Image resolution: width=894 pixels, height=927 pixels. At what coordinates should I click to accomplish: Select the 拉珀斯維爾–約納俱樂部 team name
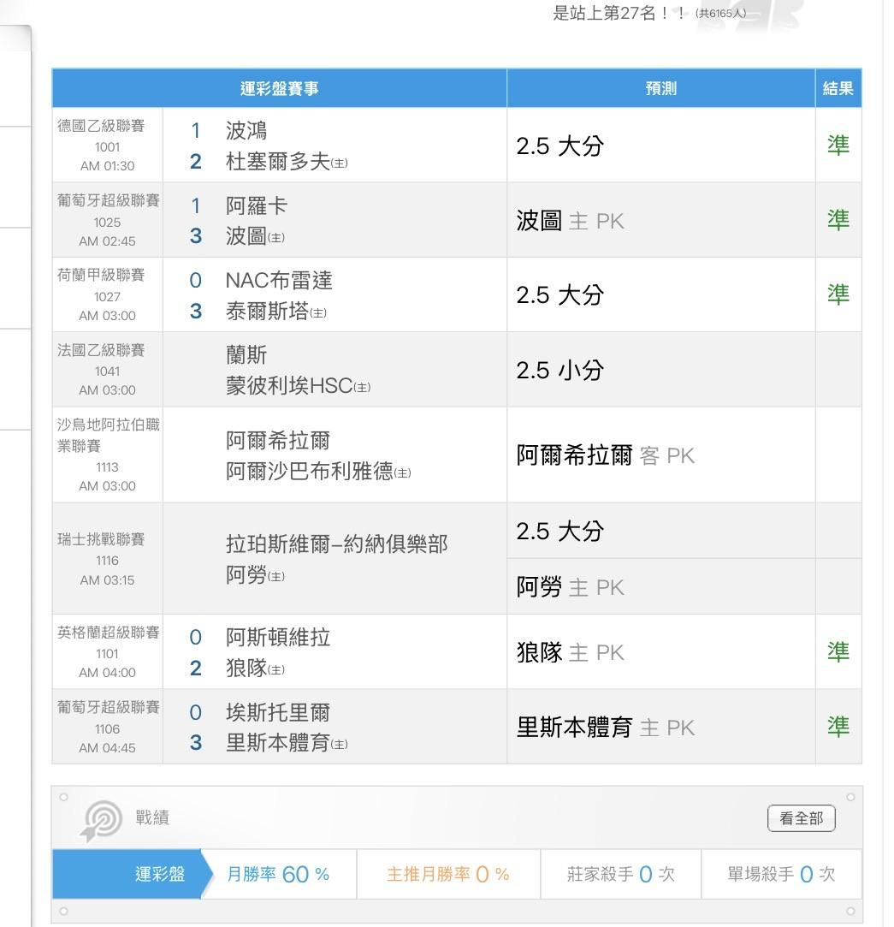[x=336, y=544]
